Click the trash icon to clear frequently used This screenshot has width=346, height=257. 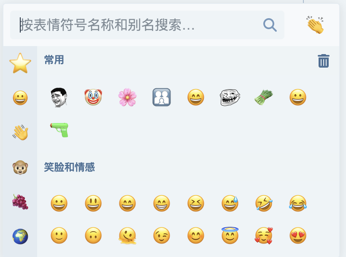[324, 60]
